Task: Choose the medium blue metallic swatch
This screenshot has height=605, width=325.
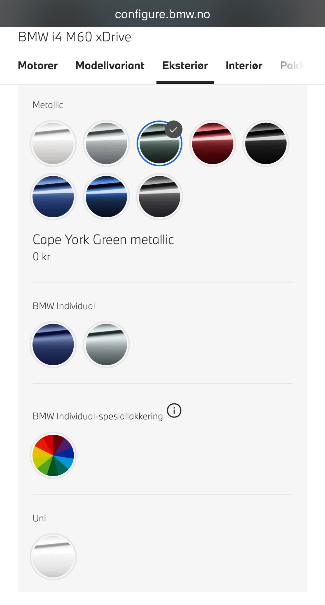Action: 53,197
